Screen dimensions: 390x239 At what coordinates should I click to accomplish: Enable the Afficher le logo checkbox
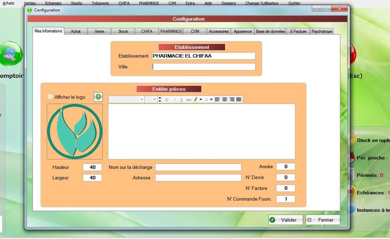coord(50,97)
